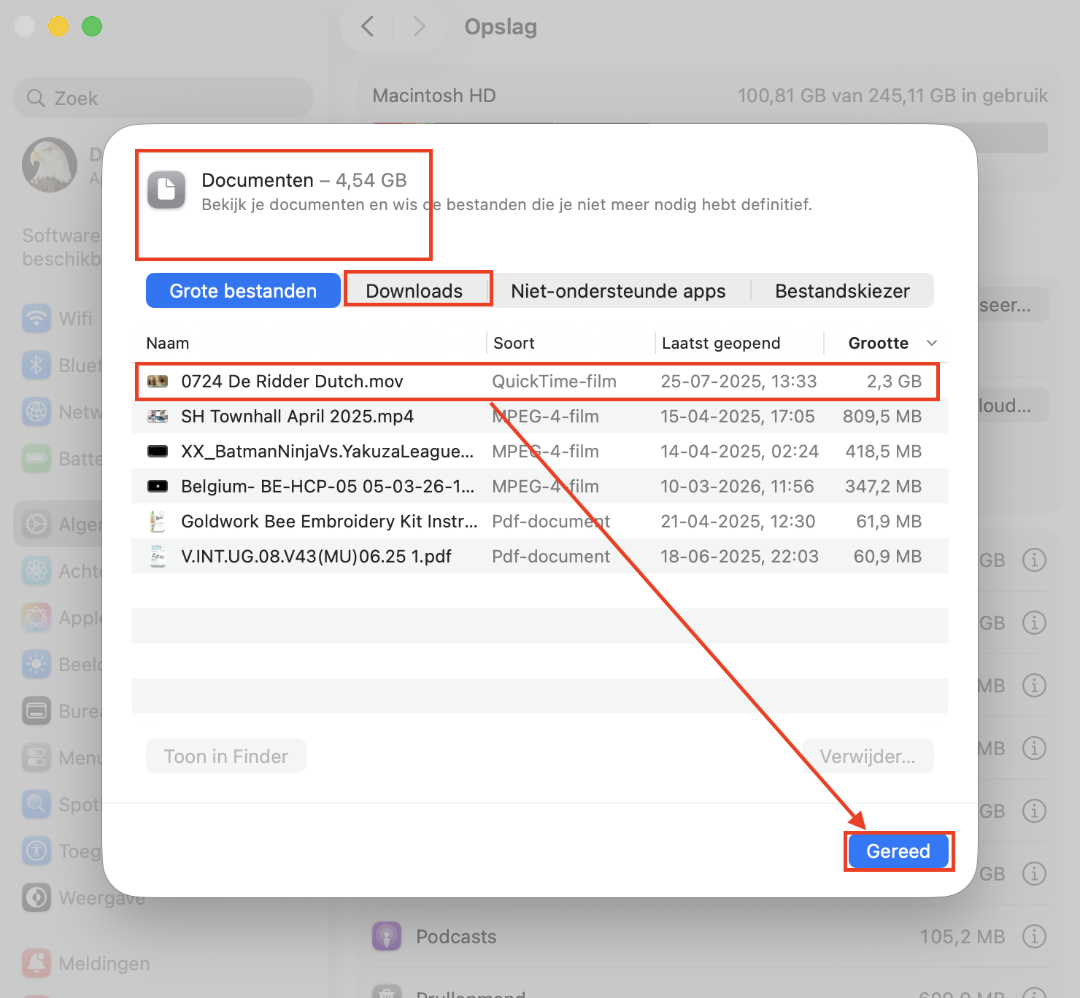Open Wifi settings from the sidebar
The image size is (1080, 998).
[x=36, y=318]
